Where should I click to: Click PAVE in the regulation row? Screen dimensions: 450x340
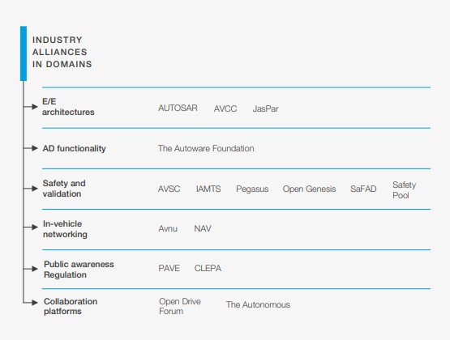coord(169,268)
